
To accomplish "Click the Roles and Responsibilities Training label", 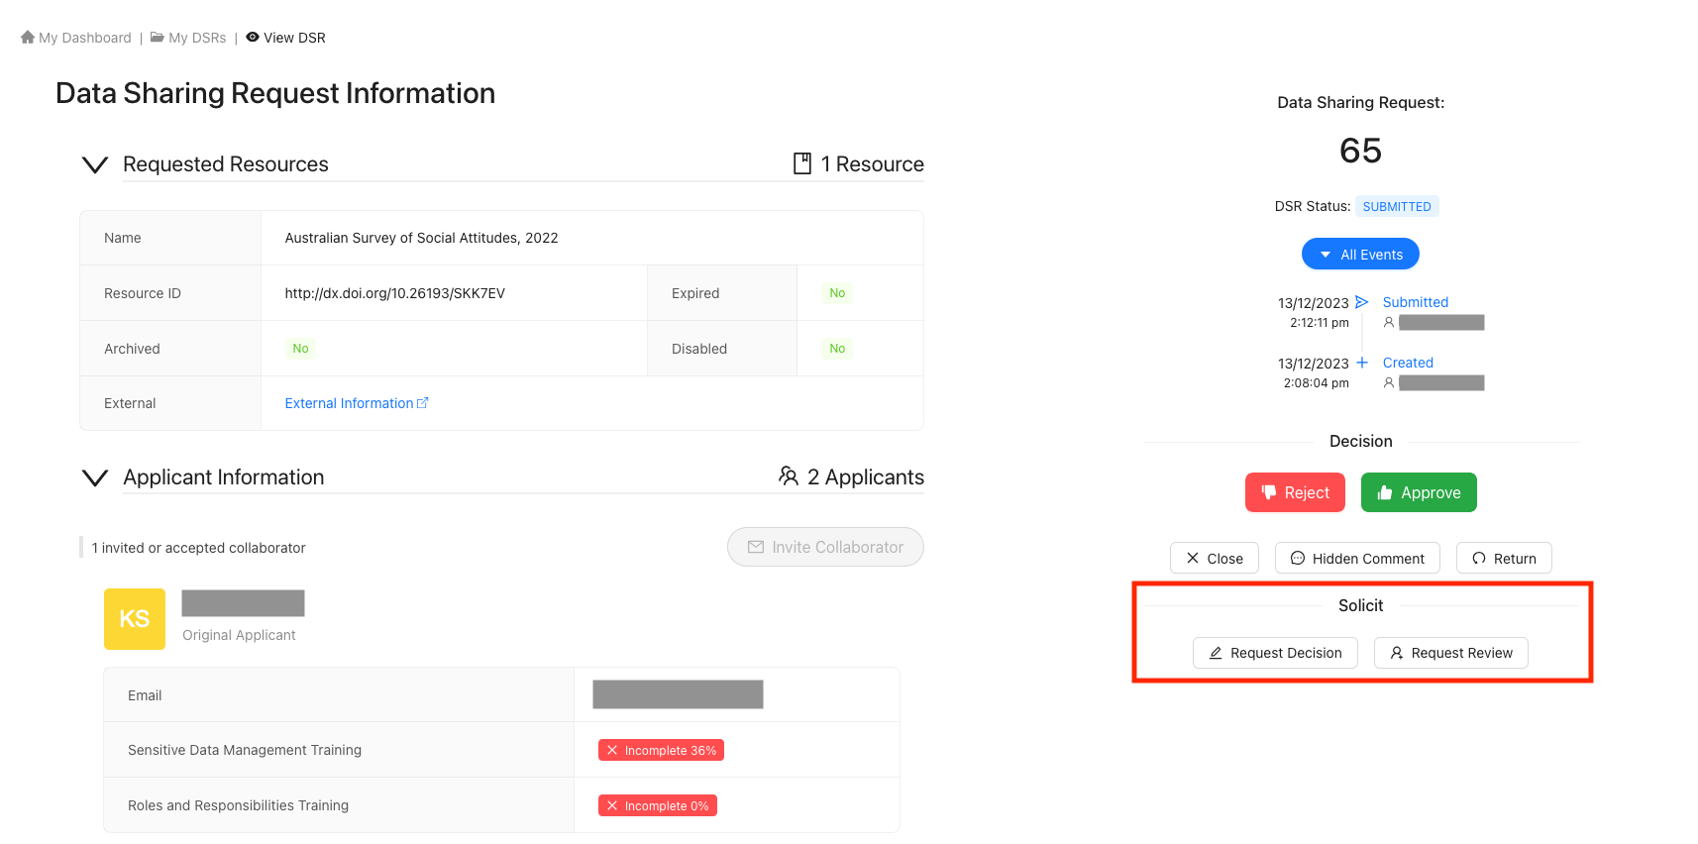I will click(x=239, y=805).
